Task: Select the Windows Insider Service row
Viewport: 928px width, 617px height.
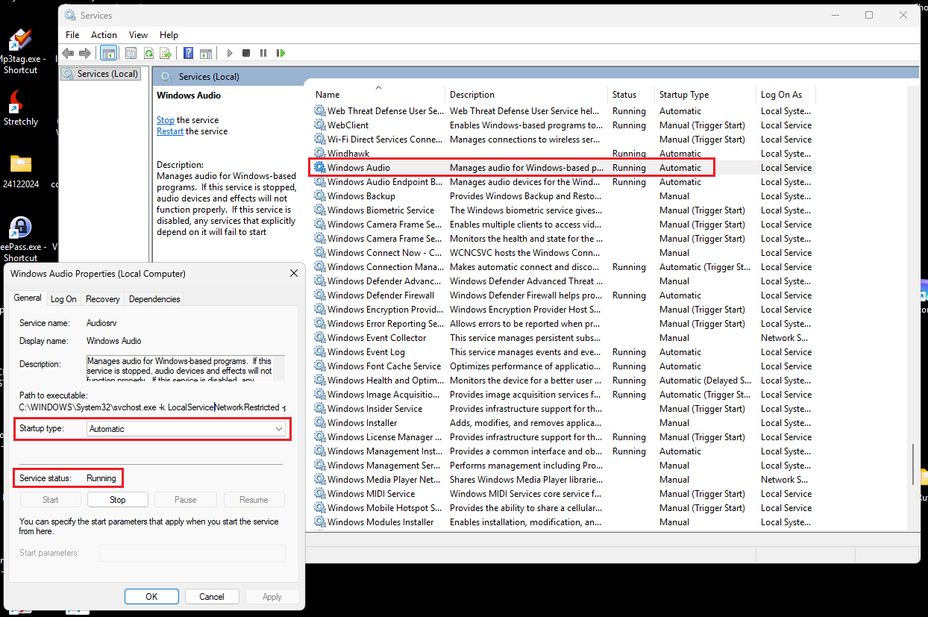Action: tap(564, 409)
